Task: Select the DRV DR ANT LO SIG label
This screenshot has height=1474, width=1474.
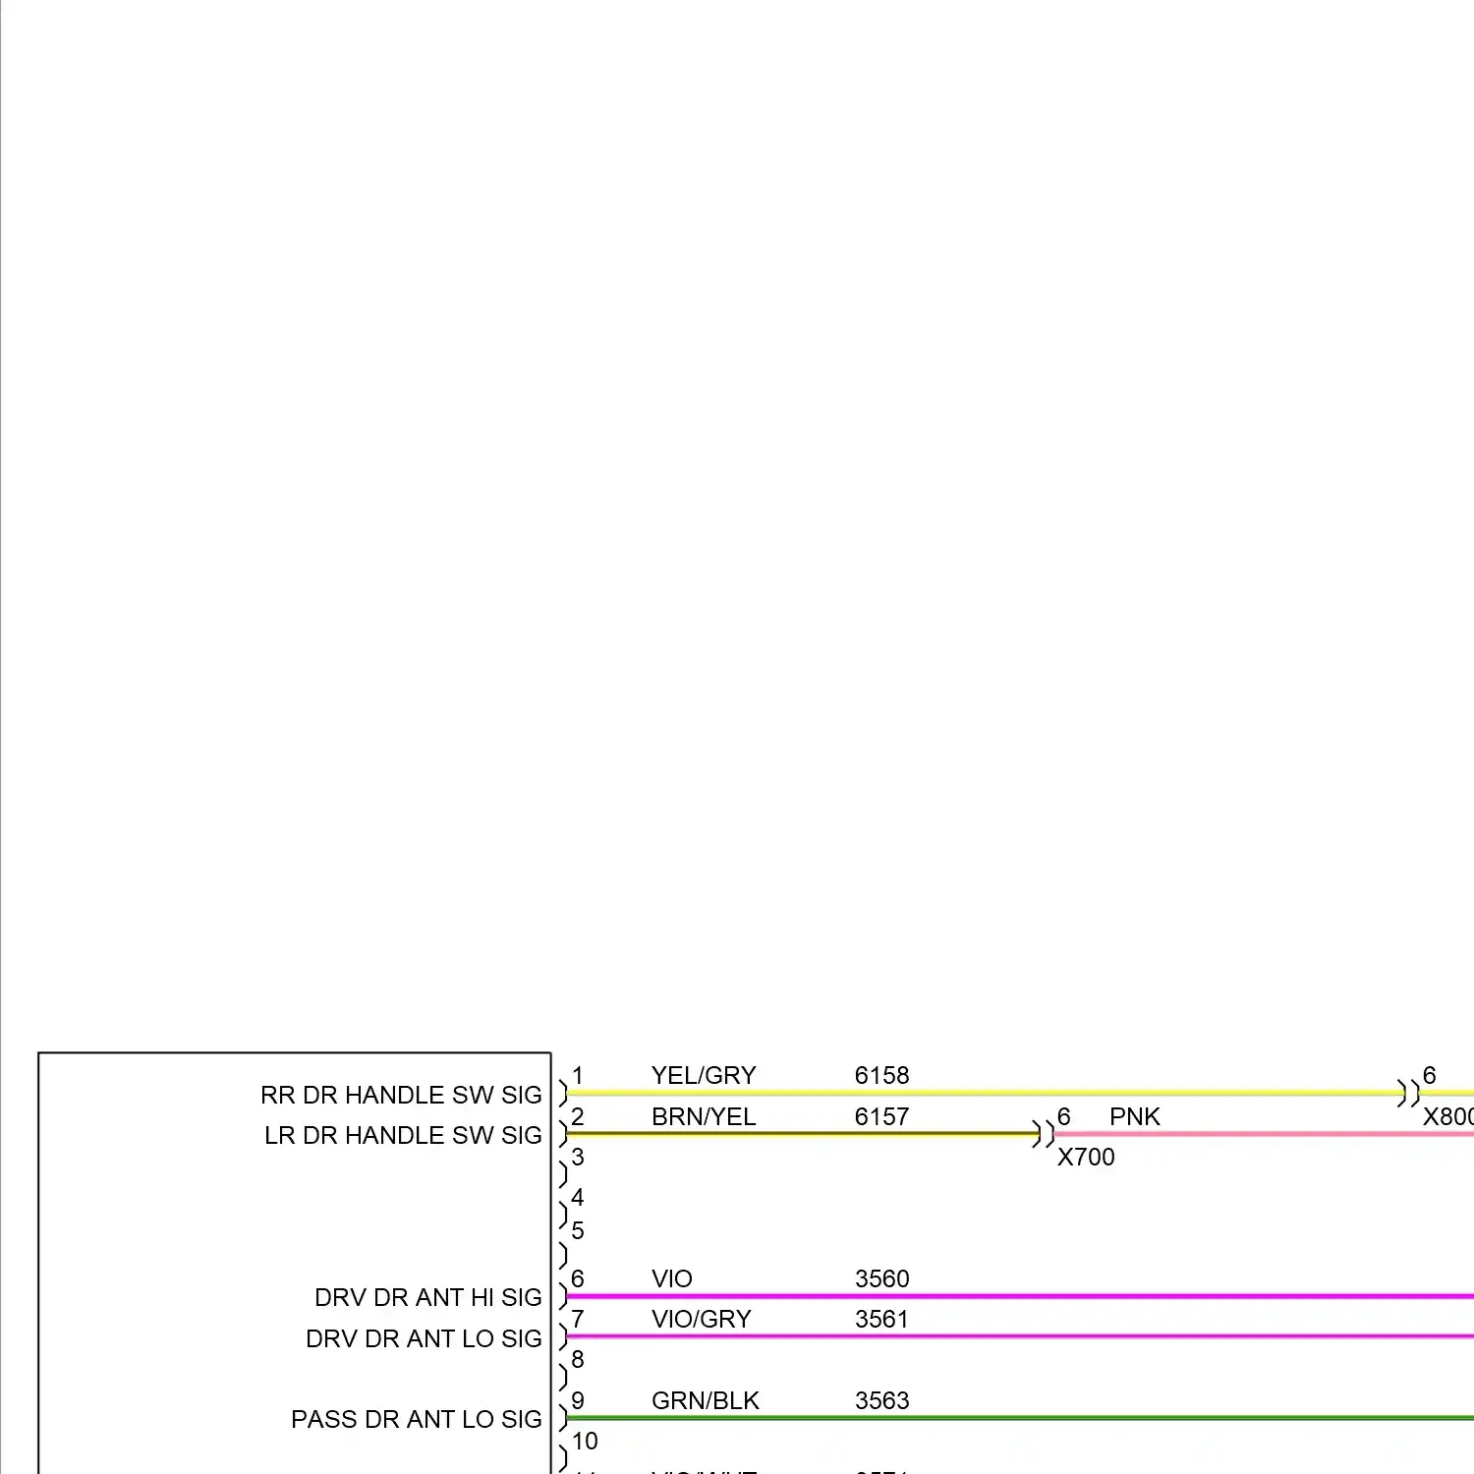Action: point(424,1338)
